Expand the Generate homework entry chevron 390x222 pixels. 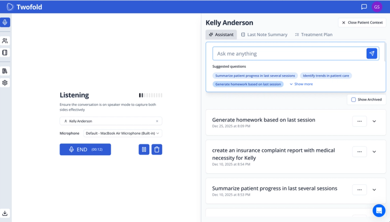pyautogui.click(x=374, y=121)
